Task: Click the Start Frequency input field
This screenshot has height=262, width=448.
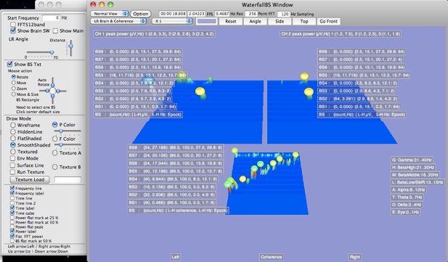Action: point(51,17)
